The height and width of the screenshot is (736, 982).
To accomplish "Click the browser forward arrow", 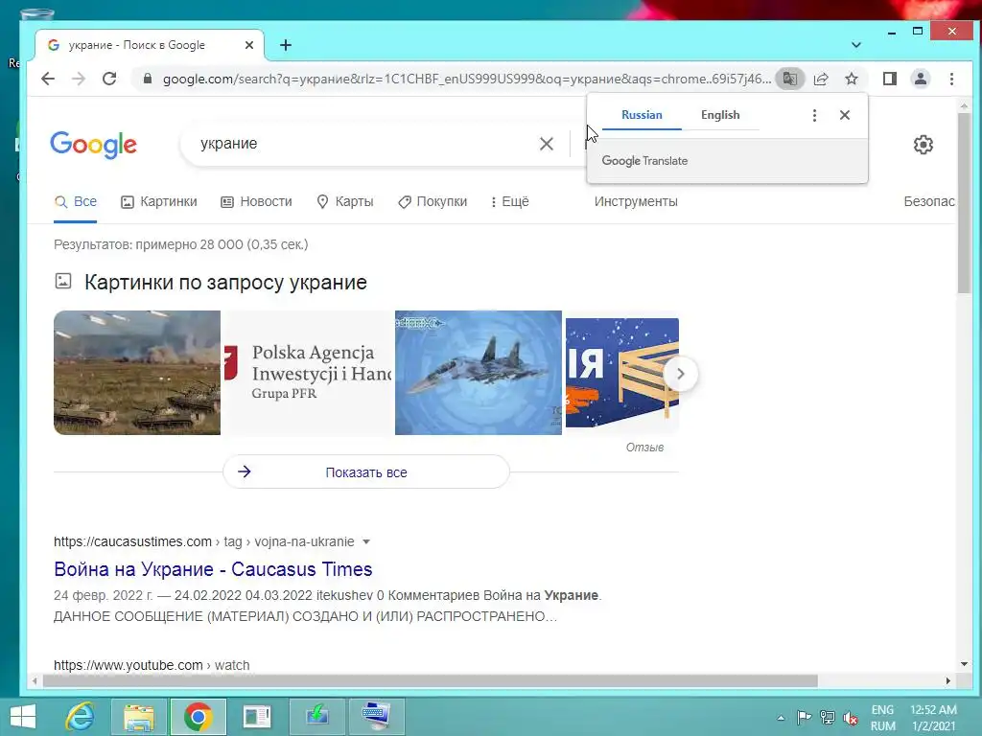I will coord(79,79).
